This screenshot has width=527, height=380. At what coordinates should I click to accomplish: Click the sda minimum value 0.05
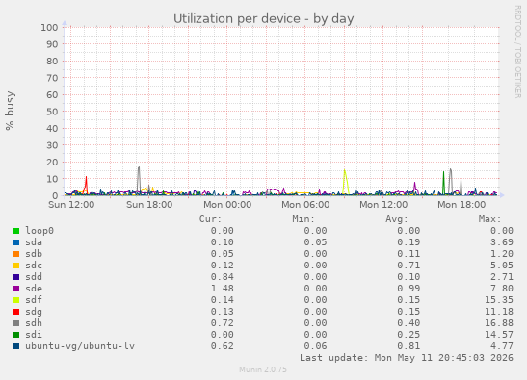coord(315,242)
